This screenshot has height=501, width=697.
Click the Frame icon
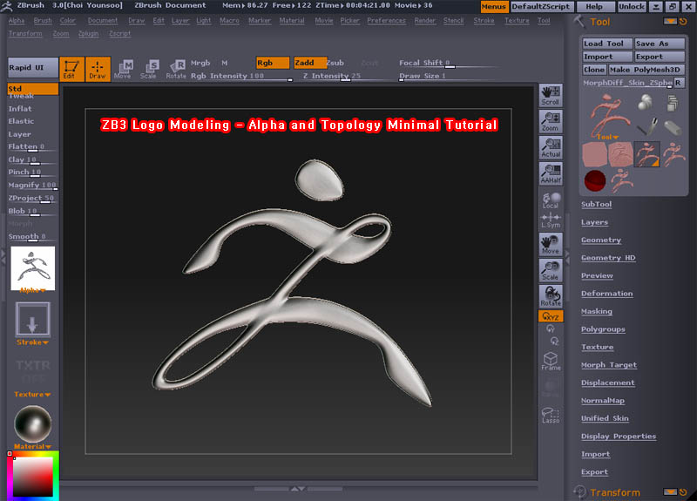click(x=550, y=362)
